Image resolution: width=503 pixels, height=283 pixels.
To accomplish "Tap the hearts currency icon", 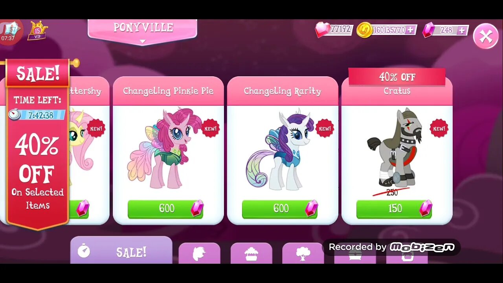I will [323, 29].
